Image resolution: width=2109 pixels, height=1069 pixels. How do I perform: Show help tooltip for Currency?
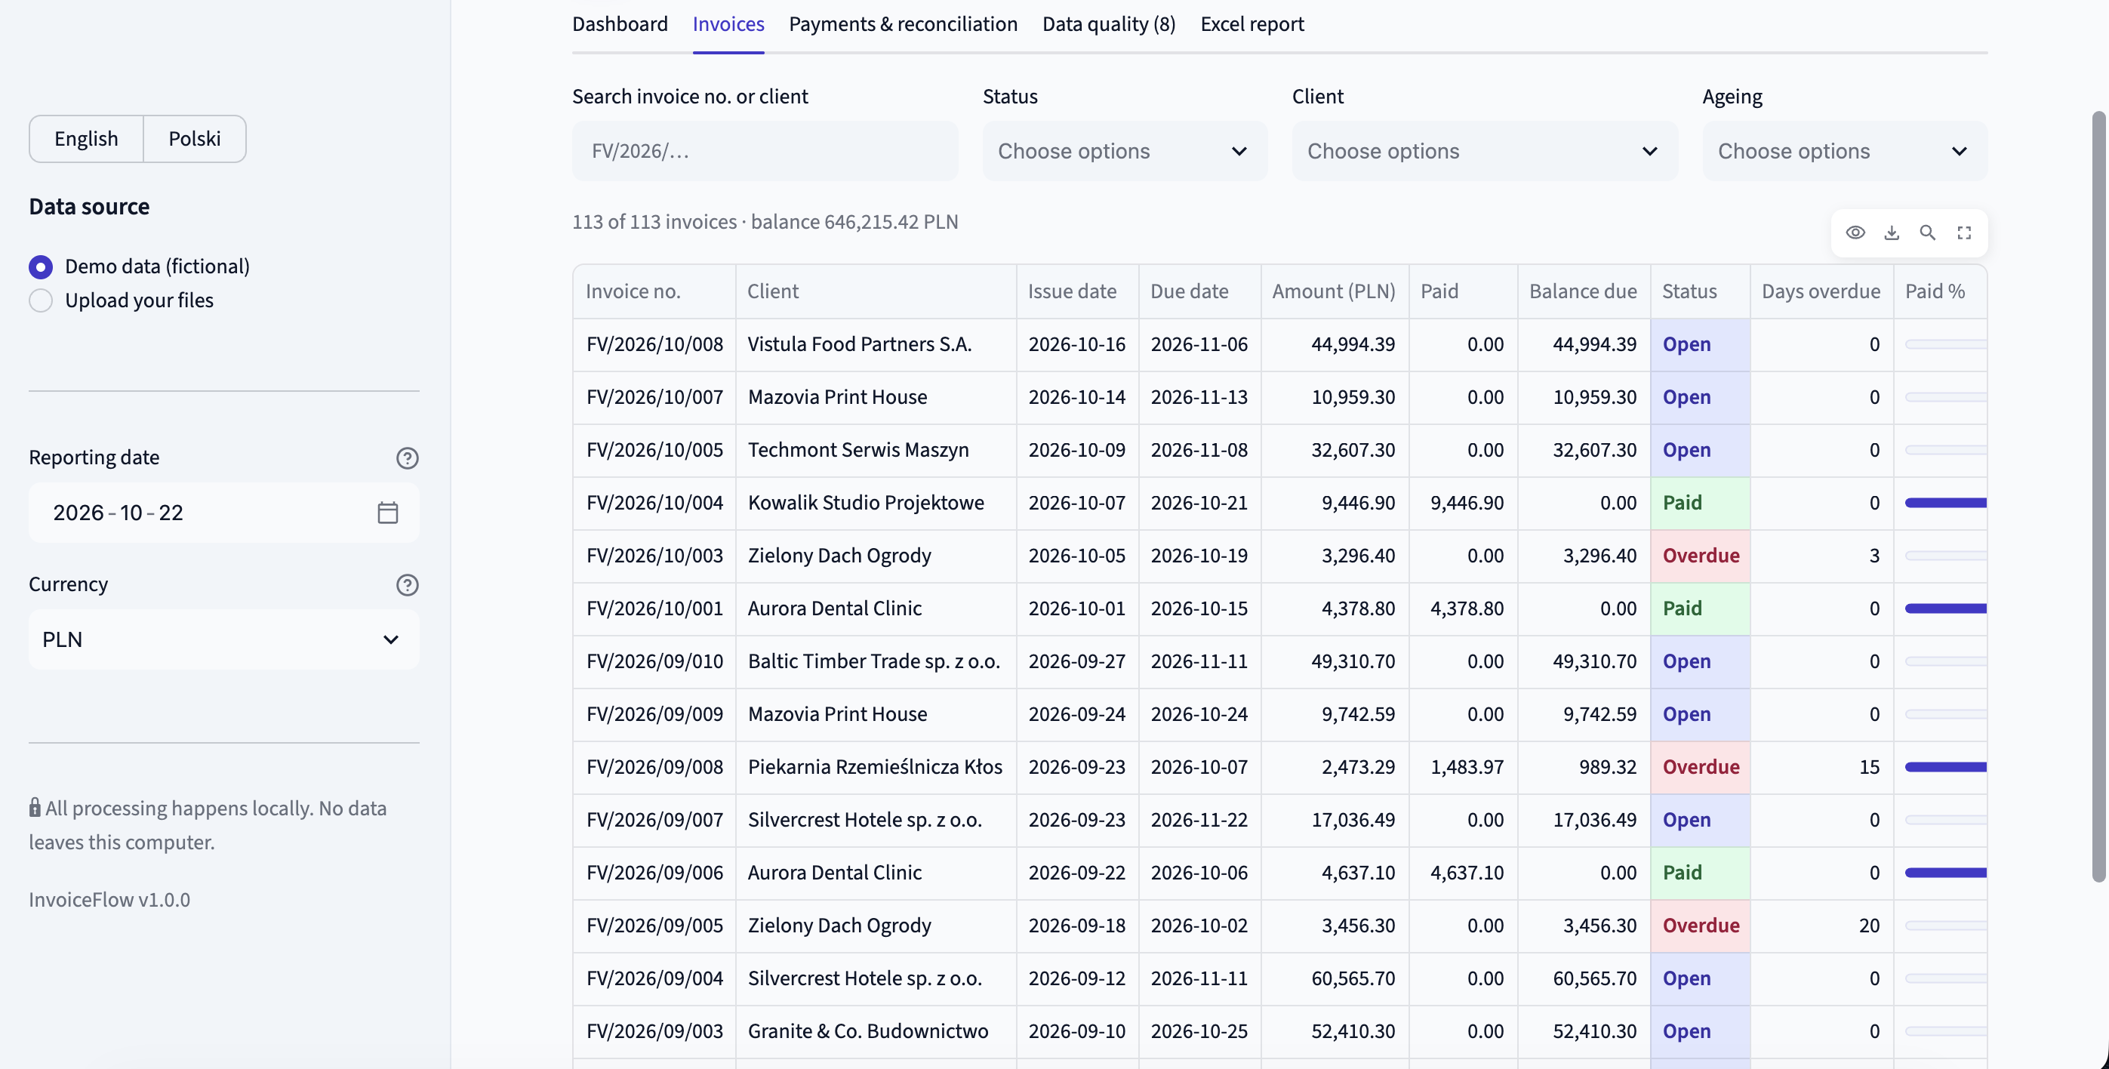(407, 584)
